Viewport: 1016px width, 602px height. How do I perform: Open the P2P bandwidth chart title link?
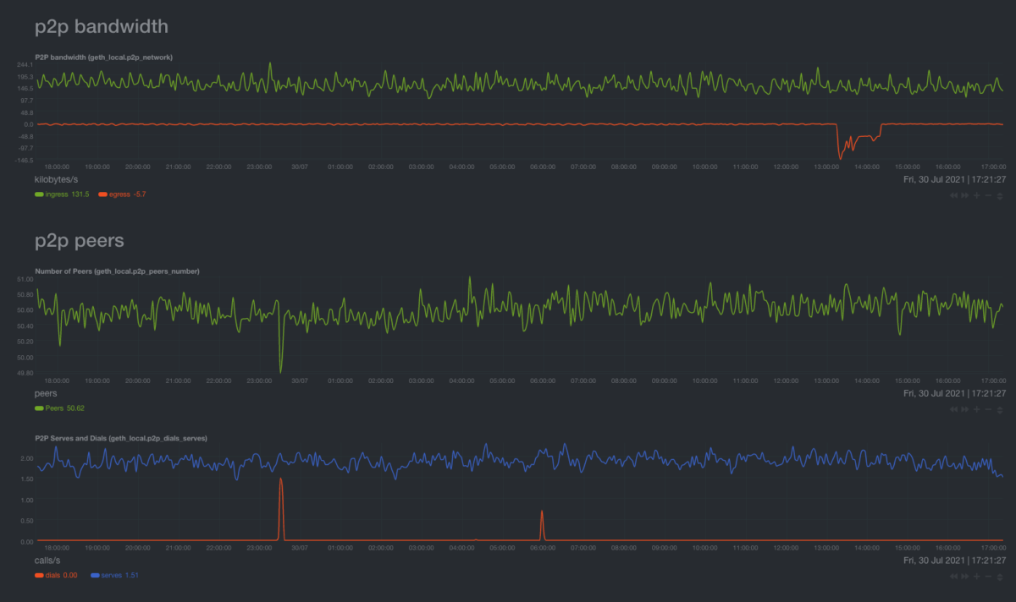102,57
